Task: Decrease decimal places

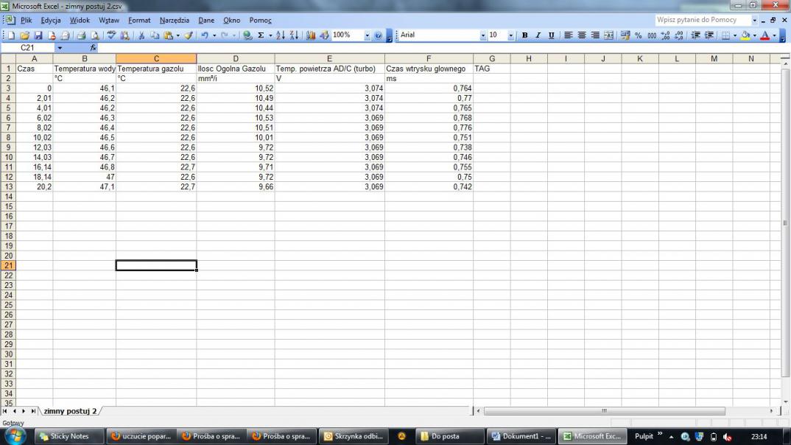Action: pos(679,35)
